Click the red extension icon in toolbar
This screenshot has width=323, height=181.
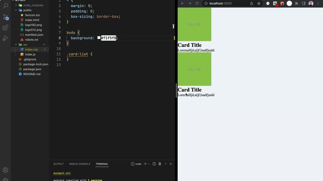tap(282, 4)
